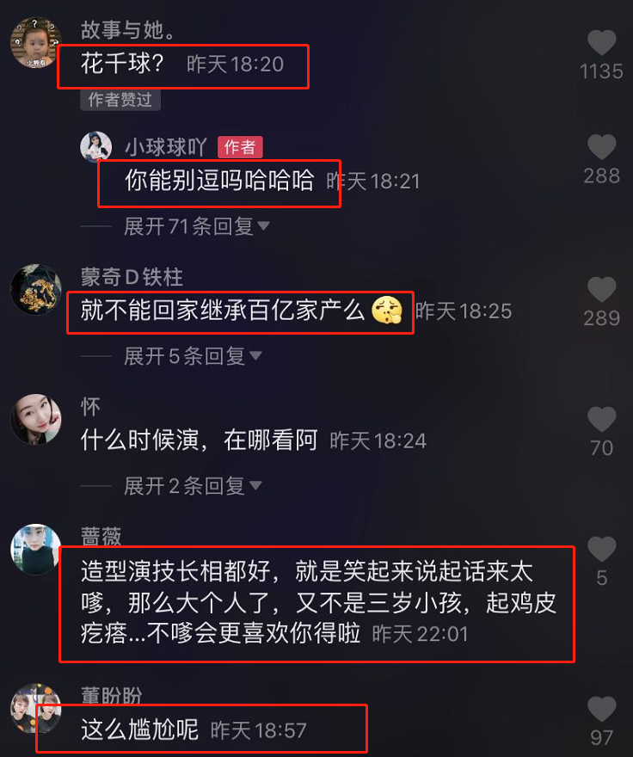This screenshot has width=633, height=757.
Task: Like the comment by 怀 with 70 likes
Action: [x=602, y=419]
